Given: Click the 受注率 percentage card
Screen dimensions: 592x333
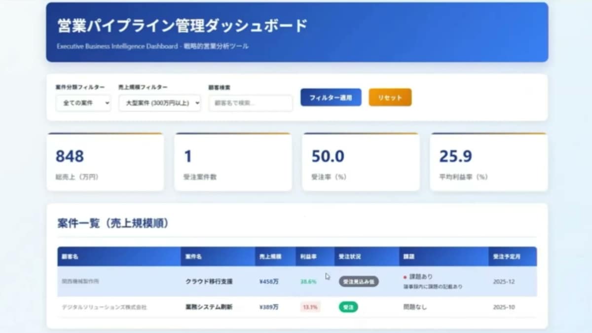Looking at the screenshot, I should click(361, 161).
